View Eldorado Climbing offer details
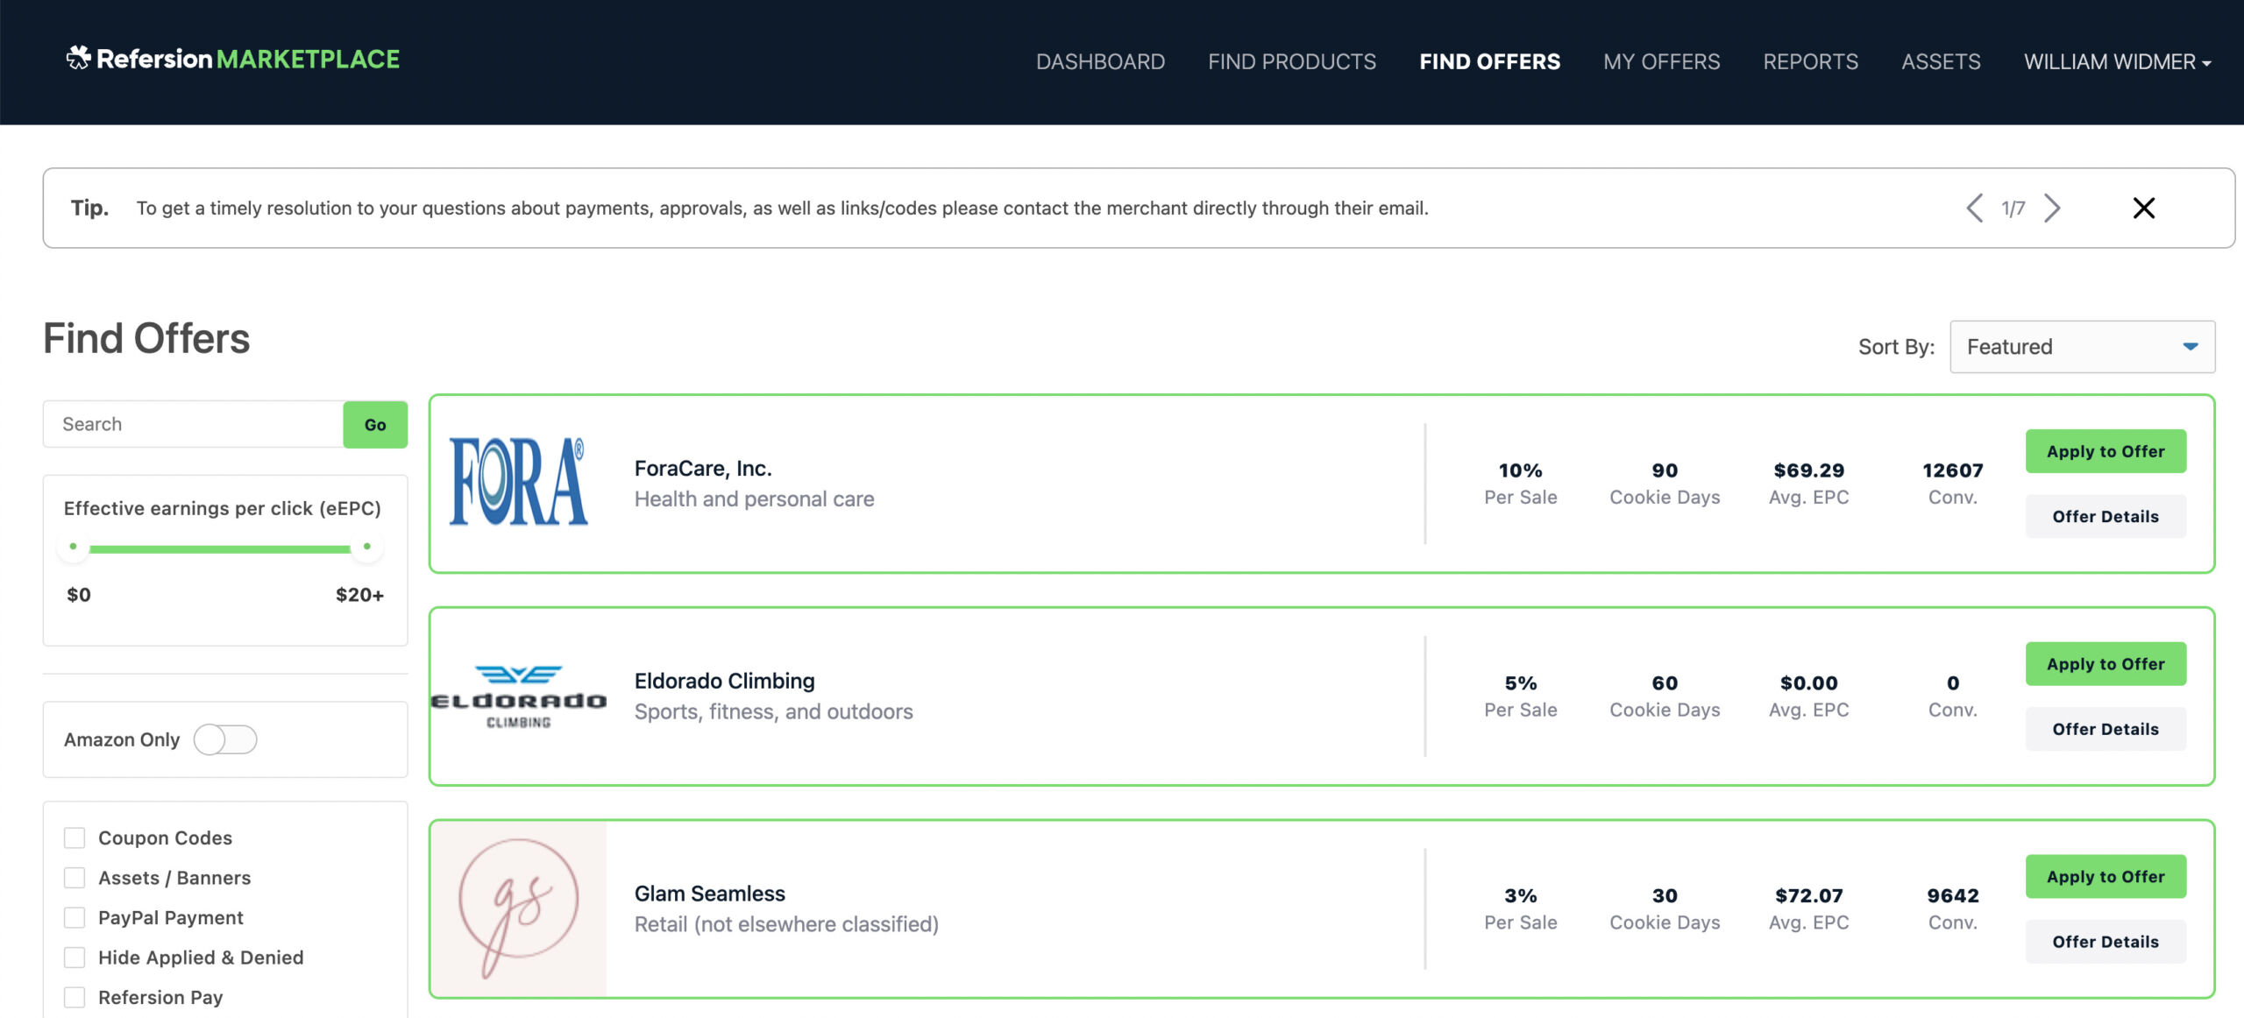The height and width of the screenshot is (1018, 2244). pyautogui.click(x=2106, y=728)
